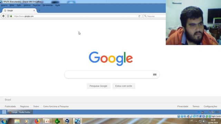Open the Windows 7 Start orb
This screenshot has height=124, width=221.
tap(4, 121)
